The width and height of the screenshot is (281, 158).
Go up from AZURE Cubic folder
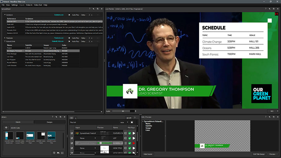(6, 128)
